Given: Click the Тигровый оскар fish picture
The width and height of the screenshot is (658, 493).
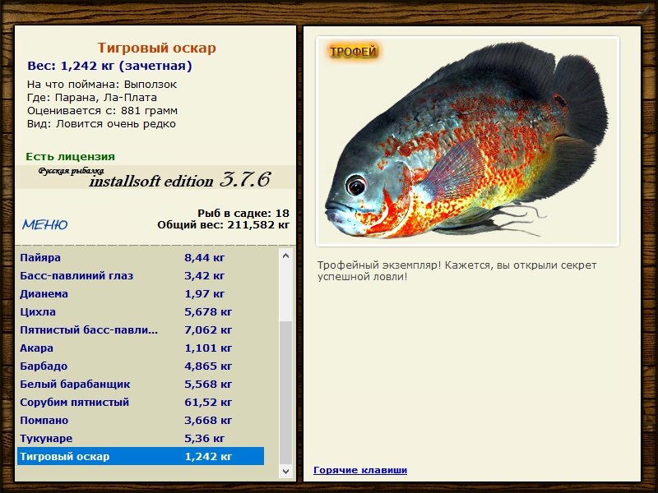Looking at the screenshot, I should (x=467, y=141).
